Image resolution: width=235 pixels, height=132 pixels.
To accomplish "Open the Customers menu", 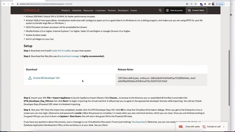I will [x=100, y=11].
